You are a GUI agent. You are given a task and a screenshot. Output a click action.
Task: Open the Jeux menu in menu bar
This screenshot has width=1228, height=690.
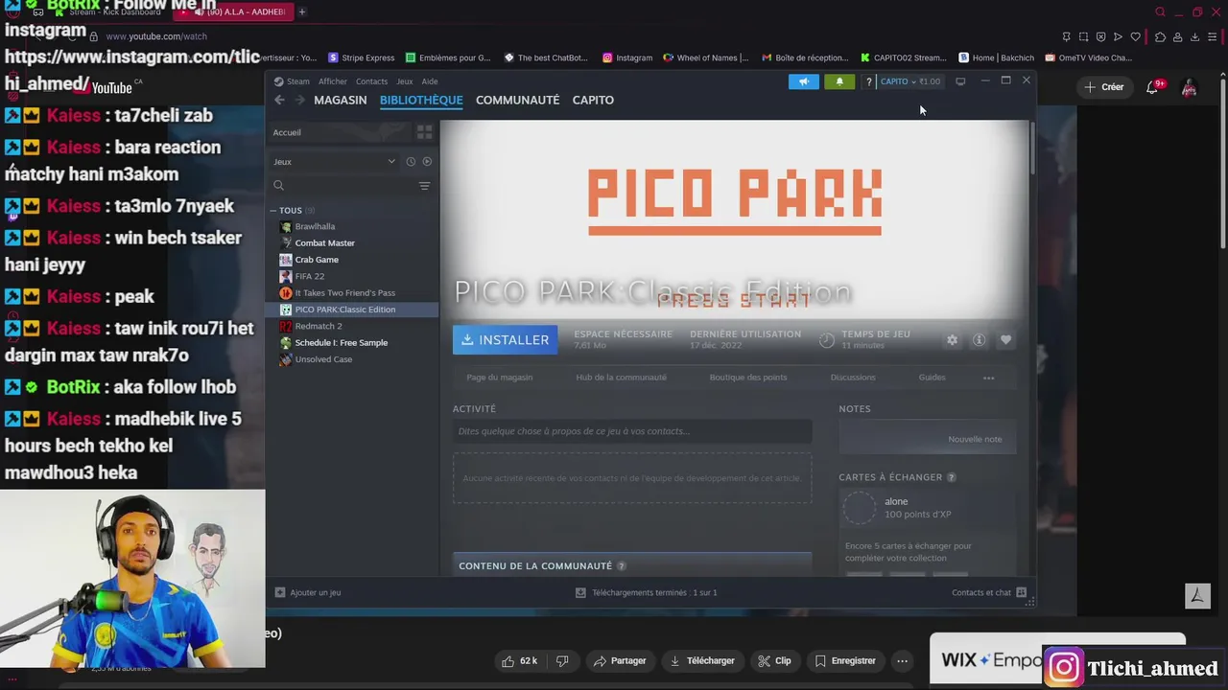pos(405,81)
